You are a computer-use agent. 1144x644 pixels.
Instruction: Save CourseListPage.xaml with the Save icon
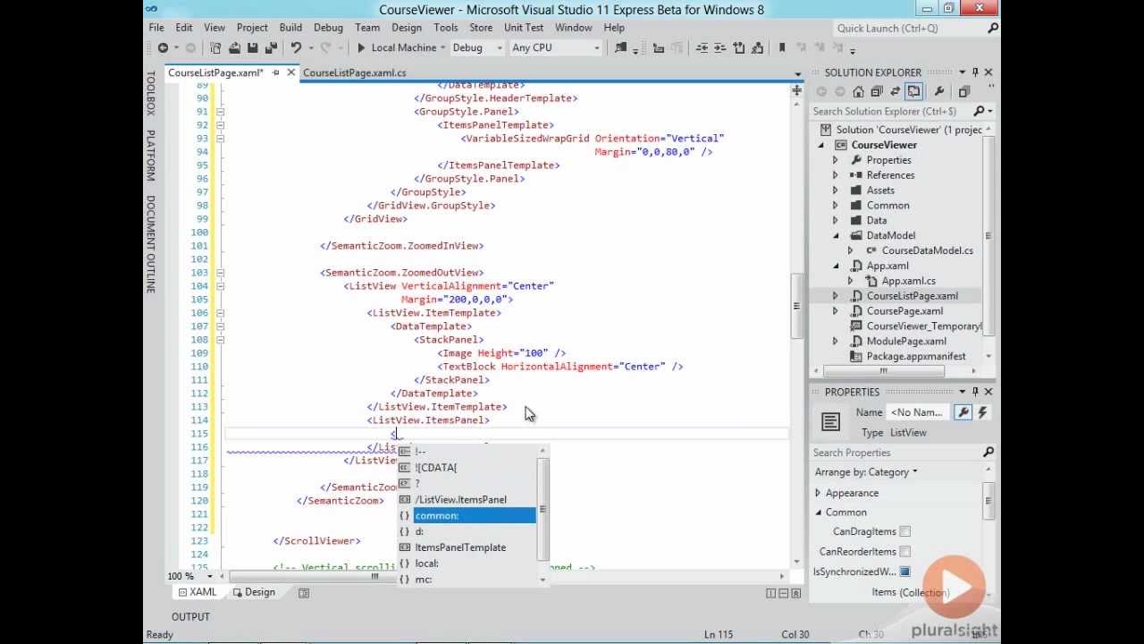pos(252,47)
